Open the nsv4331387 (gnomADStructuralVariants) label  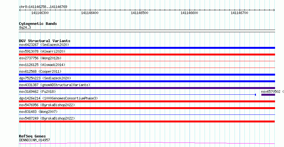55,85
